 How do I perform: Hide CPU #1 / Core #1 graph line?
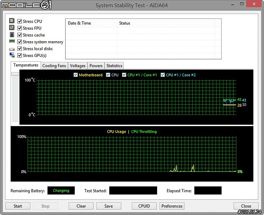pyautogui.click(x=124, y=75)
